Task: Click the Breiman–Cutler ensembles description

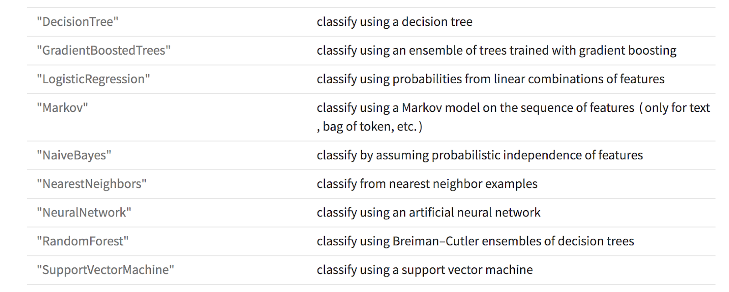Action: [x=475, y=241]
